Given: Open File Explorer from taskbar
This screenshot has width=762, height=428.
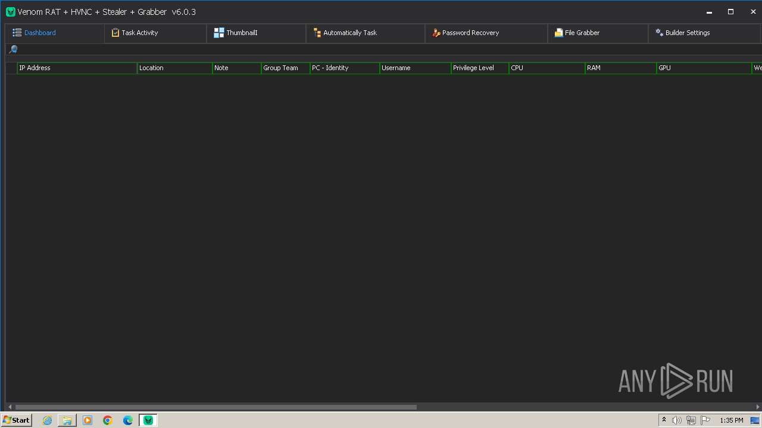Looking at the screenshot, I should tap(67, 420).
